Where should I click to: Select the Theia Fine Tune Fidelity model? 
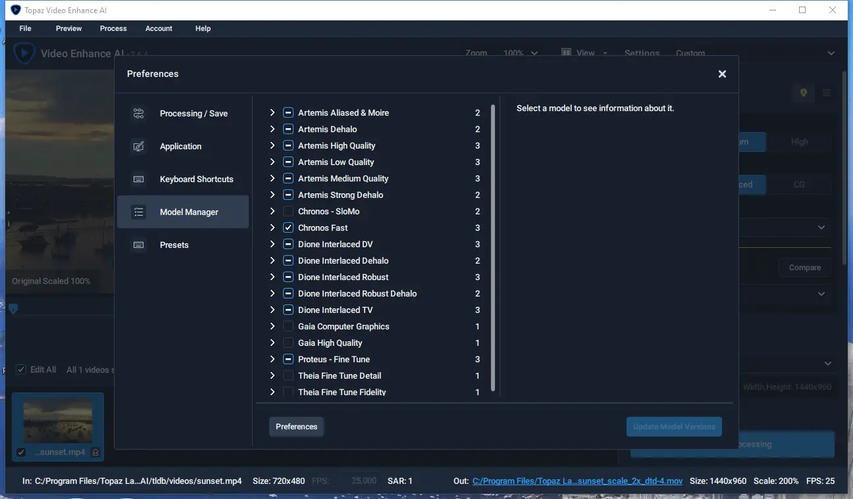(342, 392)
